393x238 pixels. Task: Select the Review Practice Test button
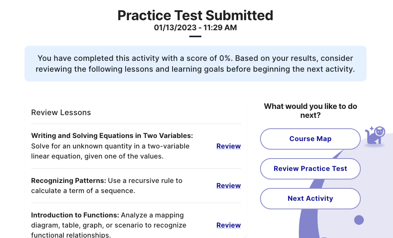click(x=310, y=169)
